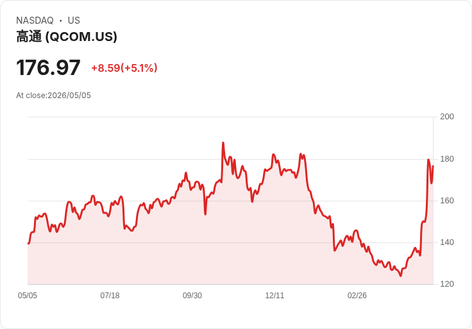472x329 pixels.
Task: Click the 140 price axis label
Action: pyautogui.click(x=447, y=242)
